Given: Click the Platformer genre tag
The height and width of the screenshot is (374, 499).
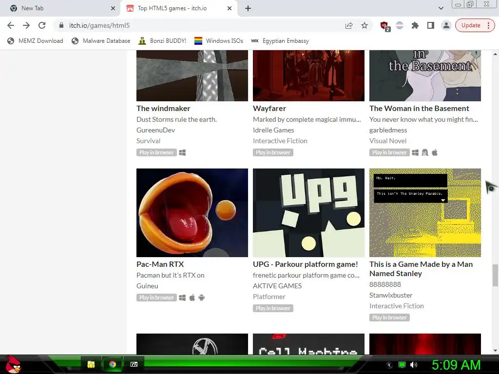Looking at the screenshot, I should (269, 297).
